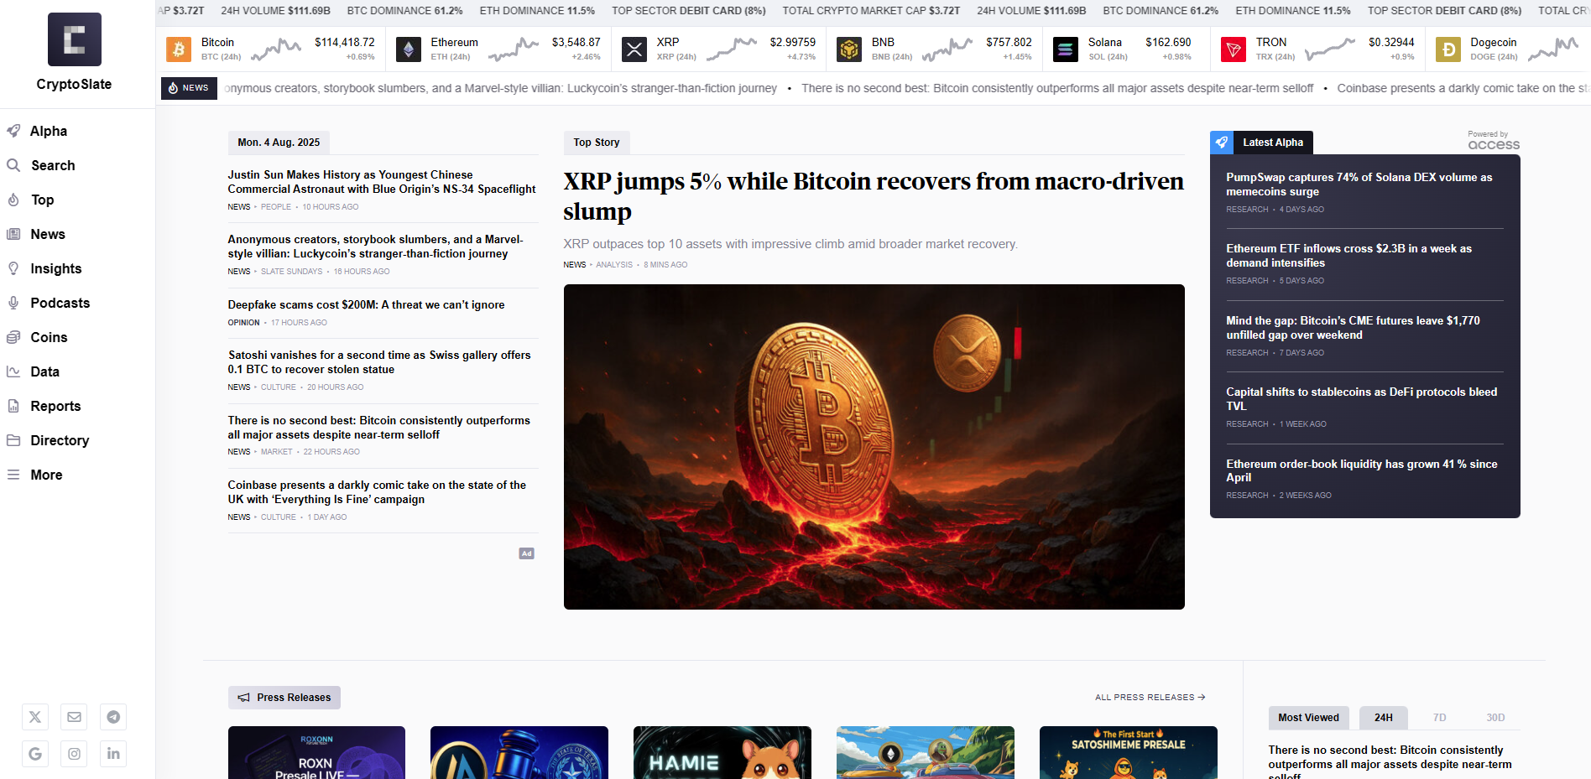Viewport: 1591px width, 779px height.
Task: Click the Directory folder icon
Action: tap(13, 440)
